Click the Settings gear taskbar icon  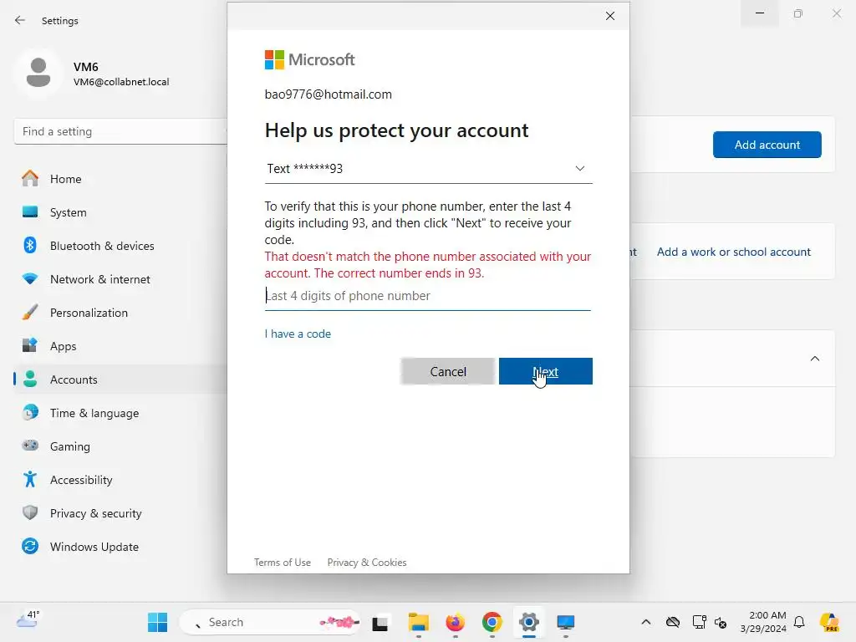(529, 622)
